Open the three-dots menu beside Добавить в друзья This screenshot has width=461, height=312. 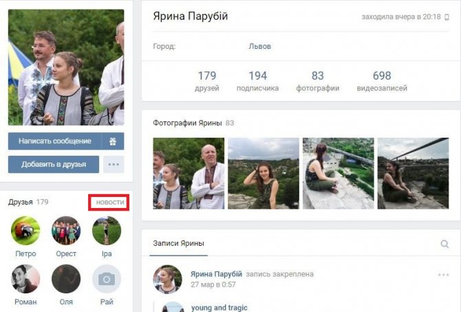click(114, 164)
